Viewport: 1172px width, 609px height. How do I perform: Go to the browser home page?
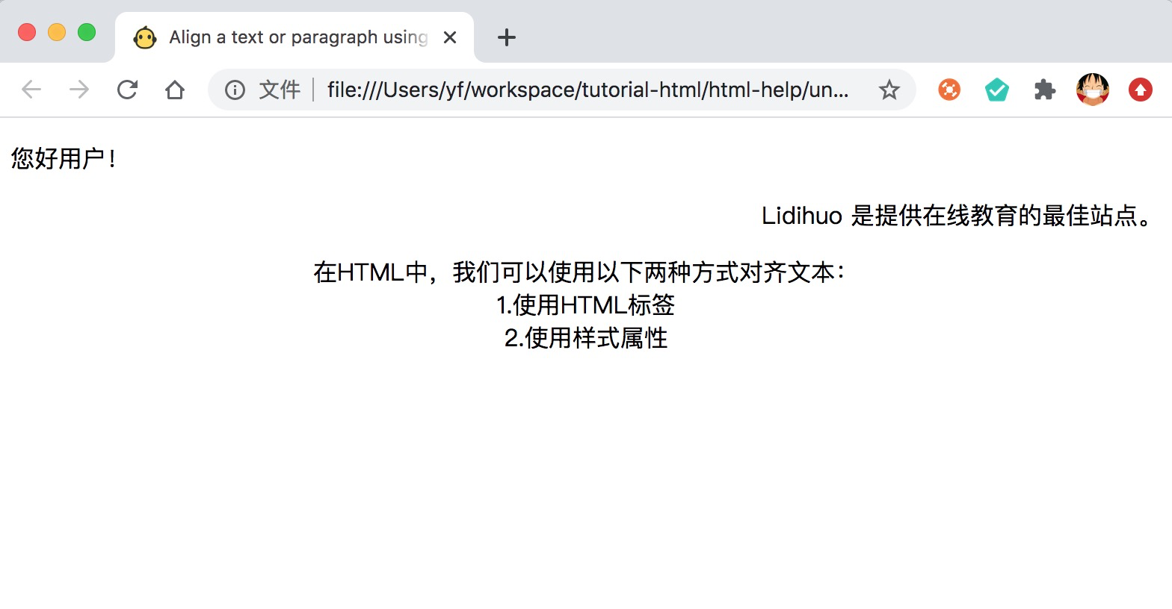175,90
